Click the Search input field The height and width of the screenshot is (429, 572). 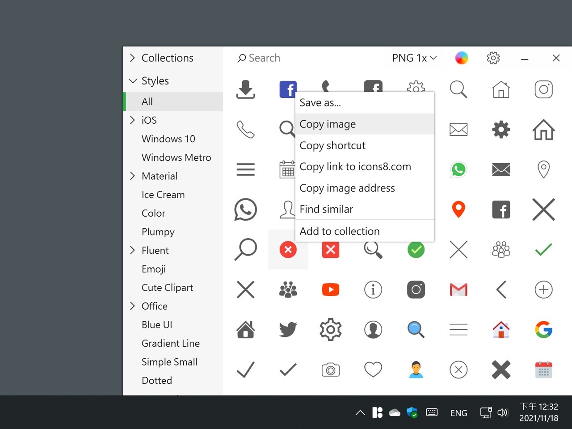click(x=308, y=58)
